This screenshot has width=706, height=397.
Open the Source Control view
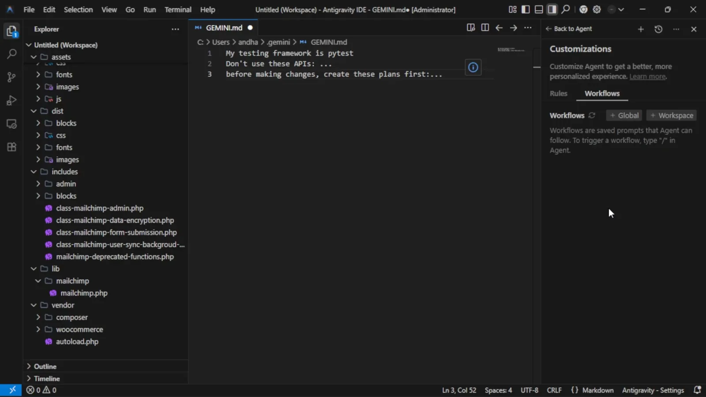(x=11, y=77)
